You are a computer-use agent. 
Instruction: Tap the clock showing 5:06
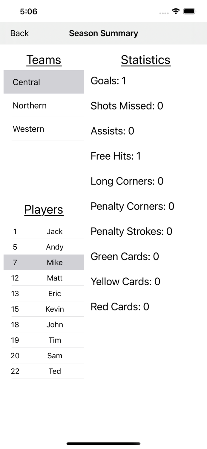[29, 11]
